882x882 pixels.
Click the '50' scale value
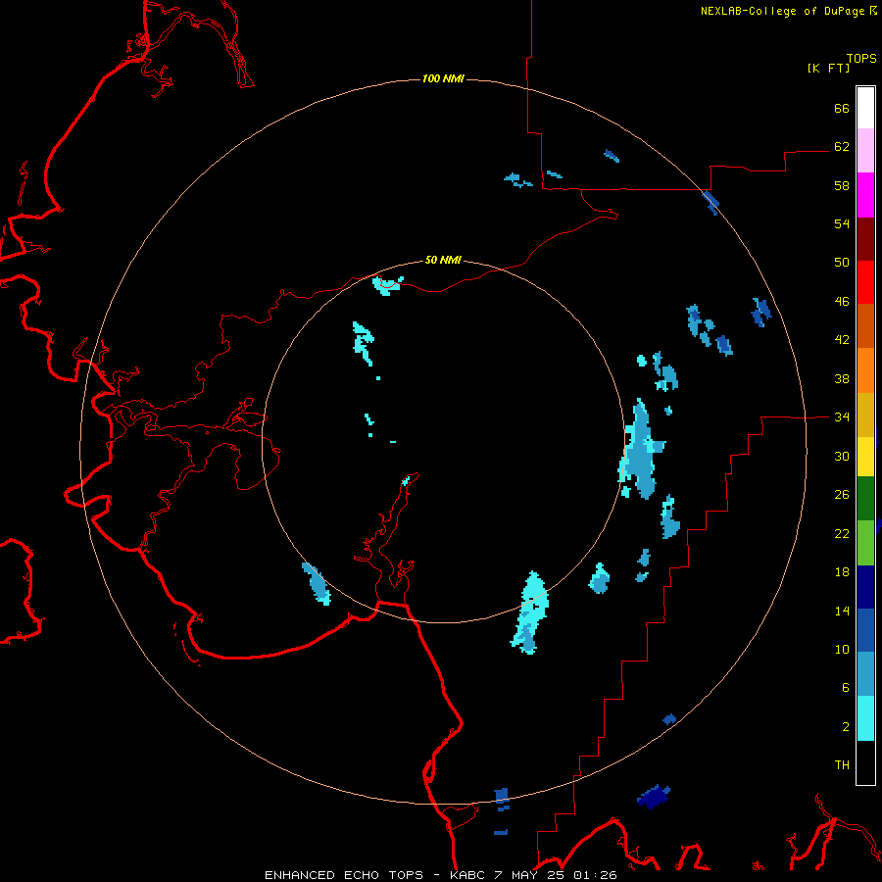842,263
